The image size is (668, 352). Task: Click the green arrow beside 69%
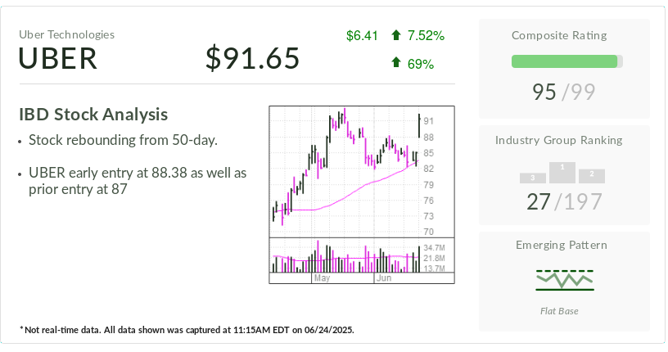[396, 62]
